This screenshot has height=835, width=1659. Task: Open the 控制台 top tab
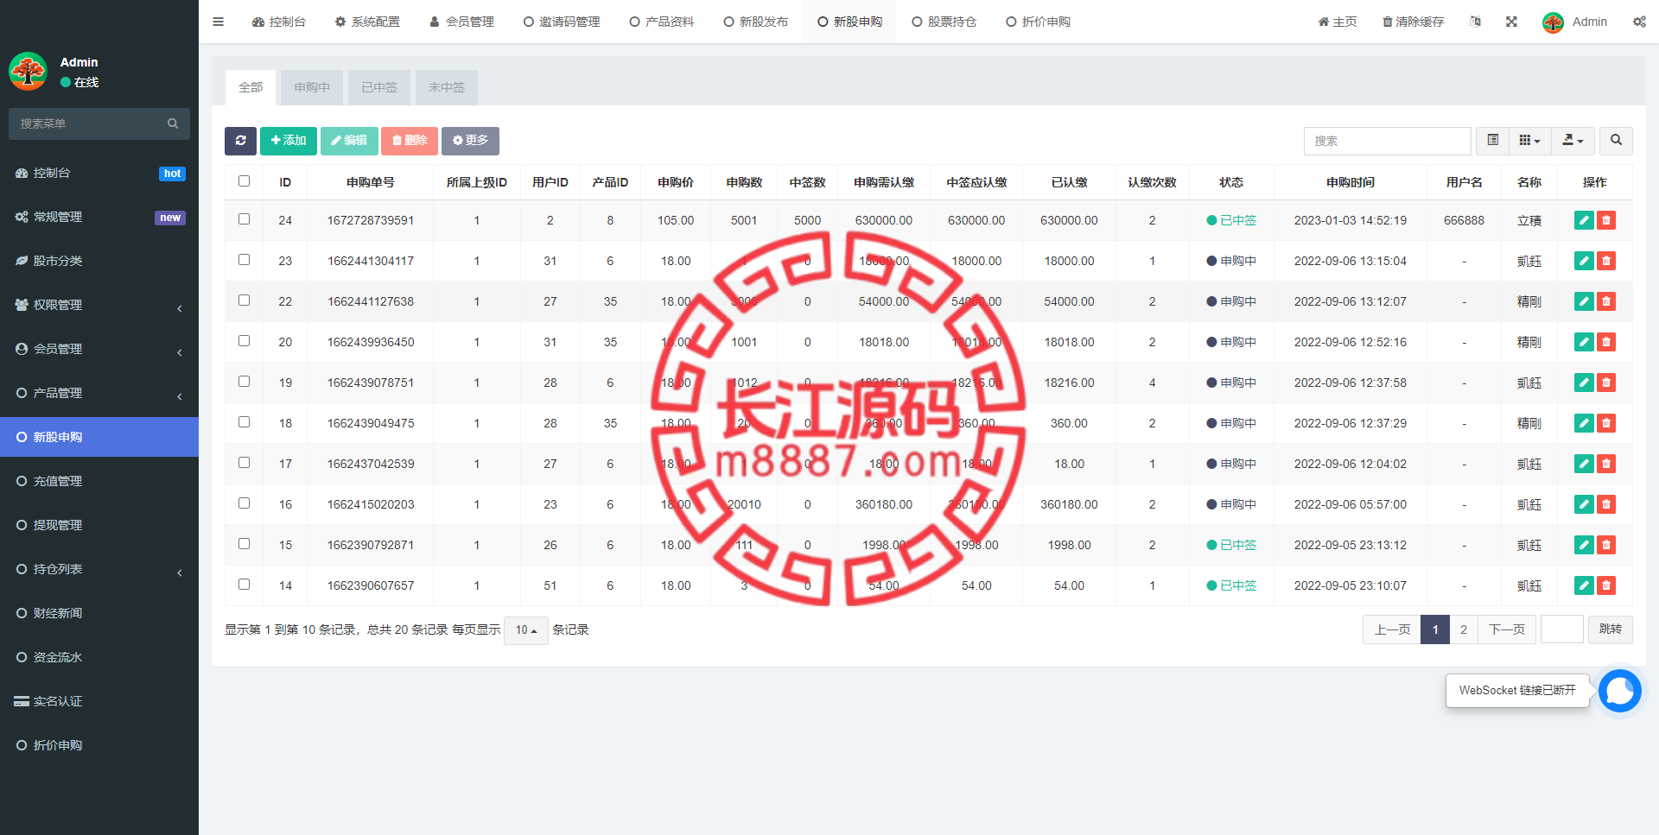279,22
